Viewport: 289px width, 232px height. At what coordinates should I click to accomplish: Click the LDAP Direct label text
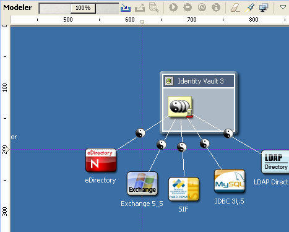point(271,182)
